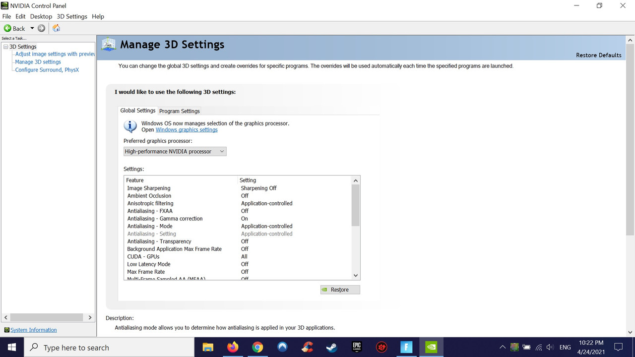The width and height of the screenshot is (635, 357).
Task: Click the battery tray icon
Action: [526, 347]
